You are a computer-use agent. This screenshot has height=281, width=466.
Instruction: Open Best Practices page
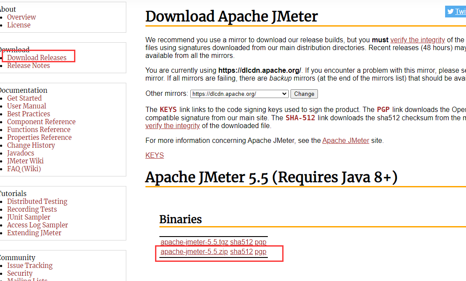tap(29, 114)
